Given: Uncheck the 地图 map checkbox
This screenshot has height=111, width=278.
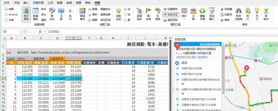Looking at the screenshot, I should 6,9.
